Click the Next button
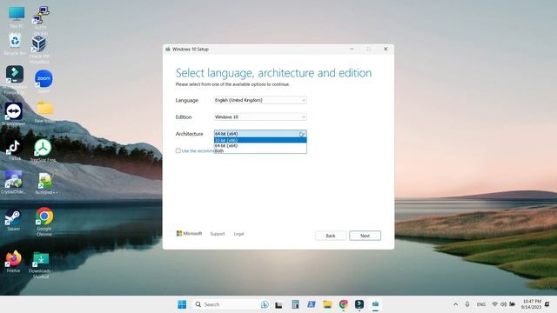The width and height of the screenshot is (557, 313). tap(365, 236)
